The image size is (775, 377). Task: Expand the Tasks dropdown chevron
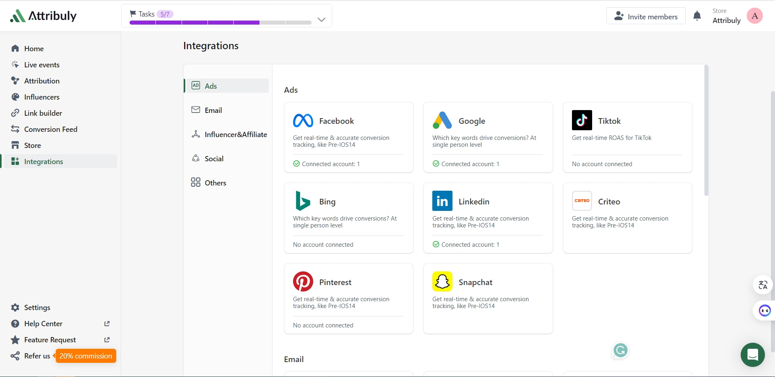coord(321,19)
